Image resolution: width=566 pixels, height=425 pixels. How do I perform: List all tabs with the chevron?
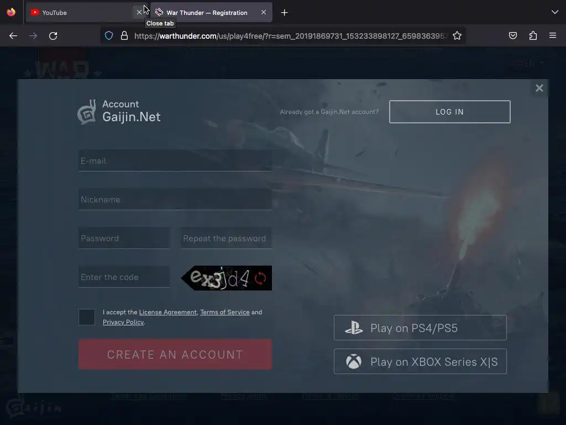[555, 12]
